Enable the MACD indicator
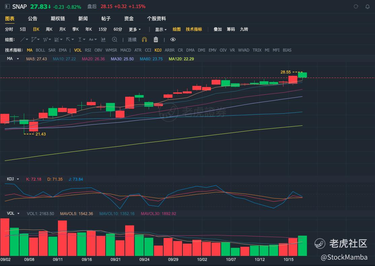375x266 pixels. coord(126,50)
